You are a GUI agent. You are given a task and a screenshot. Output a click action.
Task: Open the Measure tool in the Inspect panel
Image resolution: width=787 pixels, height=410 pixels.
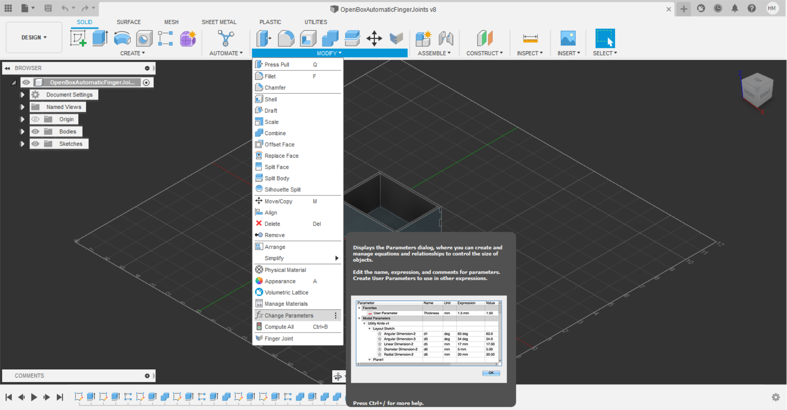click(530, 38)
